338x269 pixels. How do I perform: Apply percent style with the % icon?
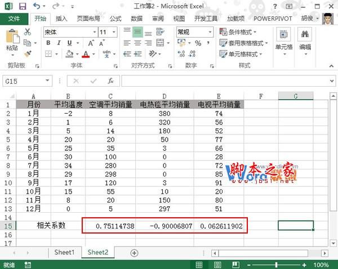click(198, 43)
